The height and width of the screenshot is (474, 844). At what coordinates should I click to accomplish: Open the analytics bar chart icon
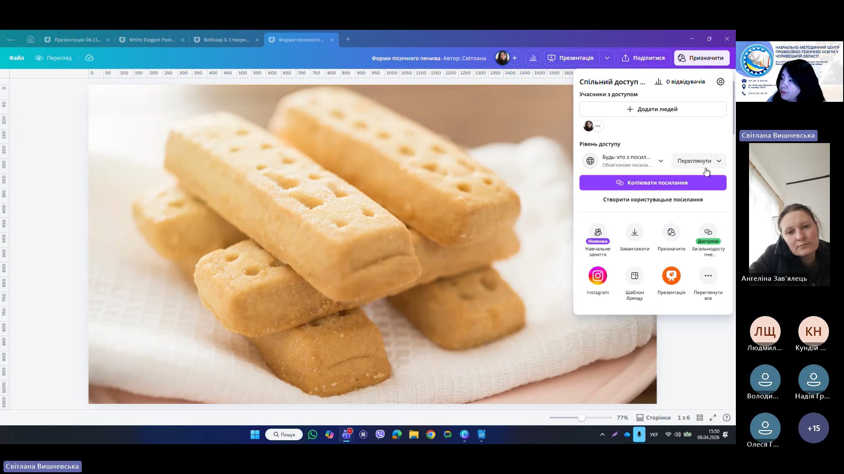pyautogui.click(x=533, y=58)
